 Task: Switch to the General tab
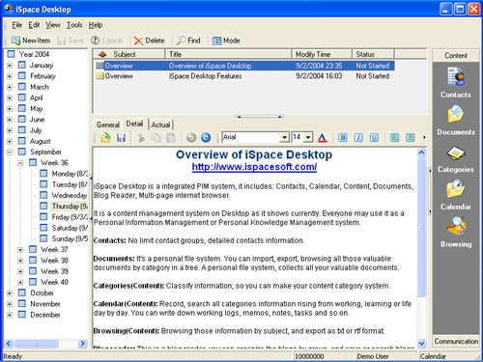click(x=108, y=125)
